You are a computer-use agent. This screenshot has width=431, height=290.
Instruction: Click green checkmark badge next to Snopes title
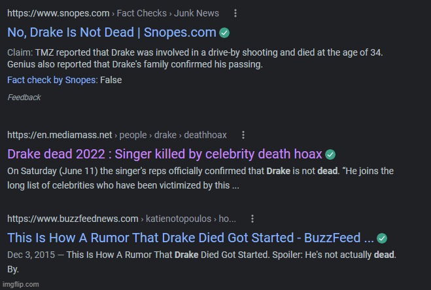pos(224,33)
